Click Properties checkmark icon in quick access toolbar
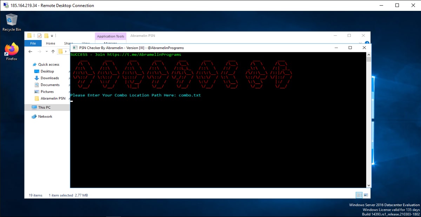Screen dimensions: 421x217 pyautogui.click(x=39, y=35)
